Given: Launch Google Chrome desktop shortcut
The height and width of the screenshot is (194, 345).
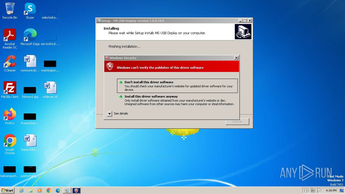Looking at the screenshot, I should click(10, 144).
